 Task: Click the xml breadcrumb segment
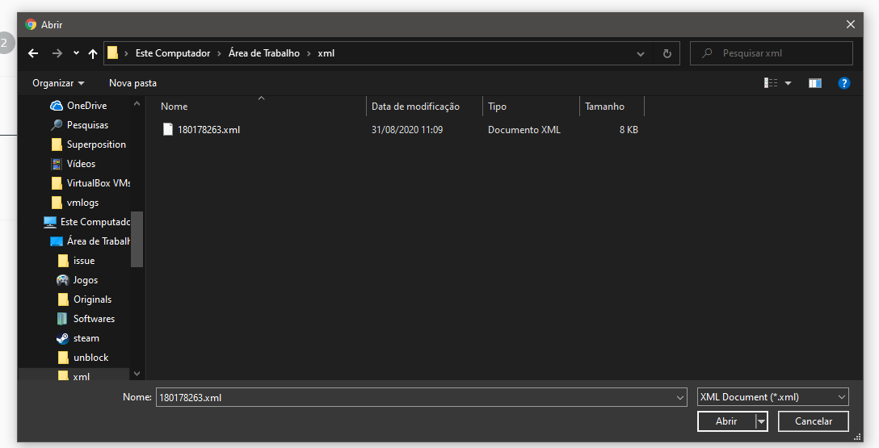click(x=326, y=53)
